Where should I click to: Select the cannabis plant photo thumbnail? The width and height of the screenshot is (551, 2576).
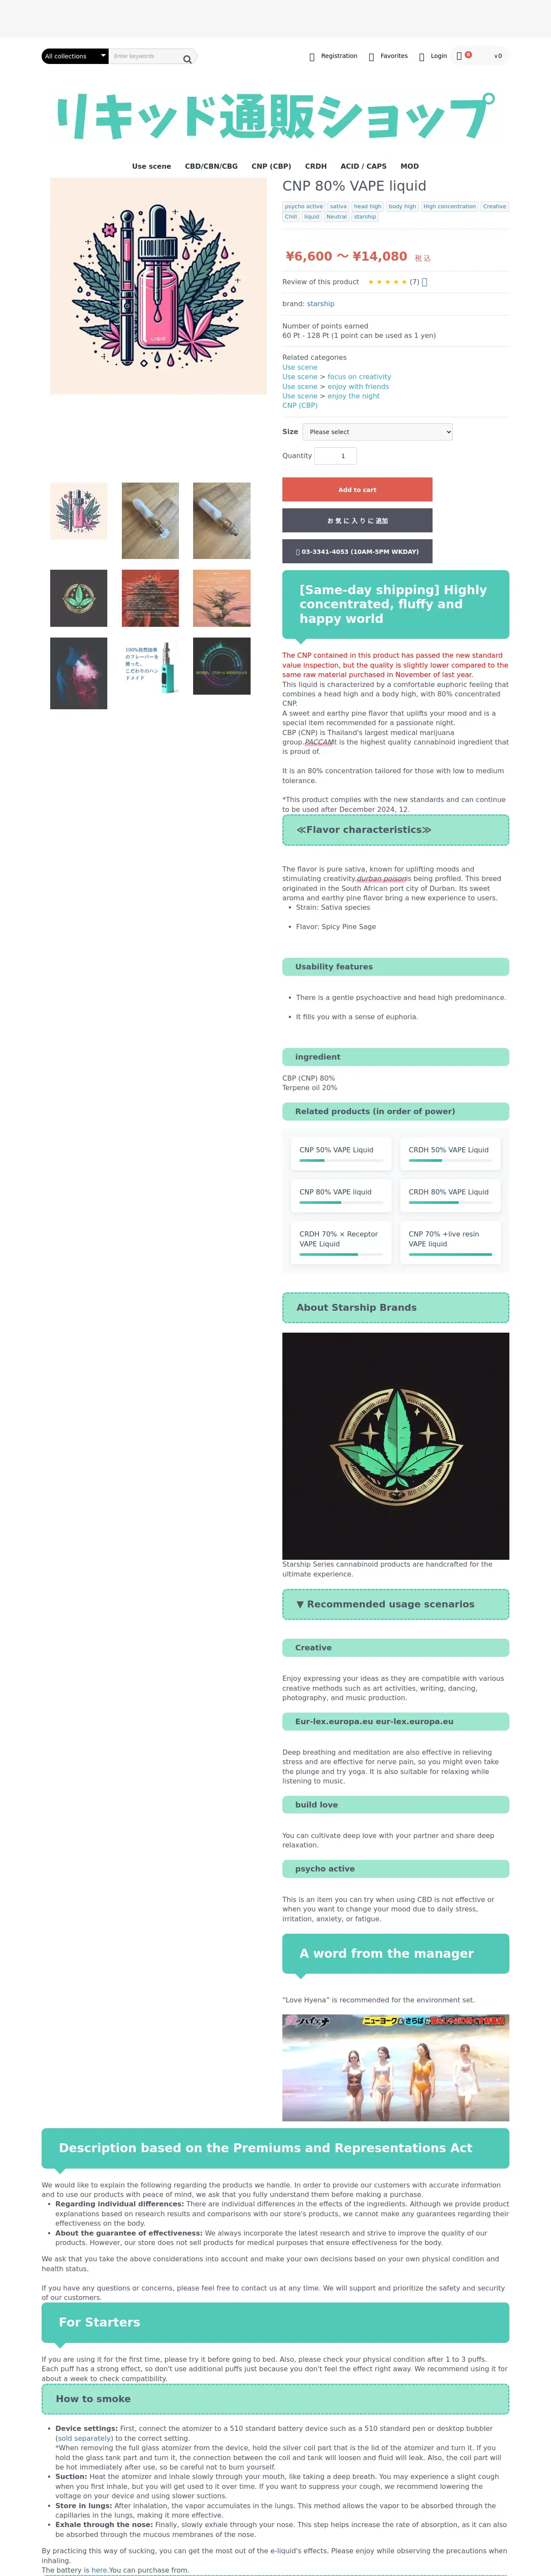tap(222, 598)
